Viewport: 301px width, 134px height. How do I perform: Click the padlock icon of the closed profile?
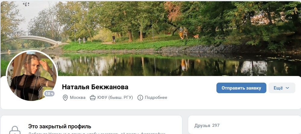click(15, 130)
